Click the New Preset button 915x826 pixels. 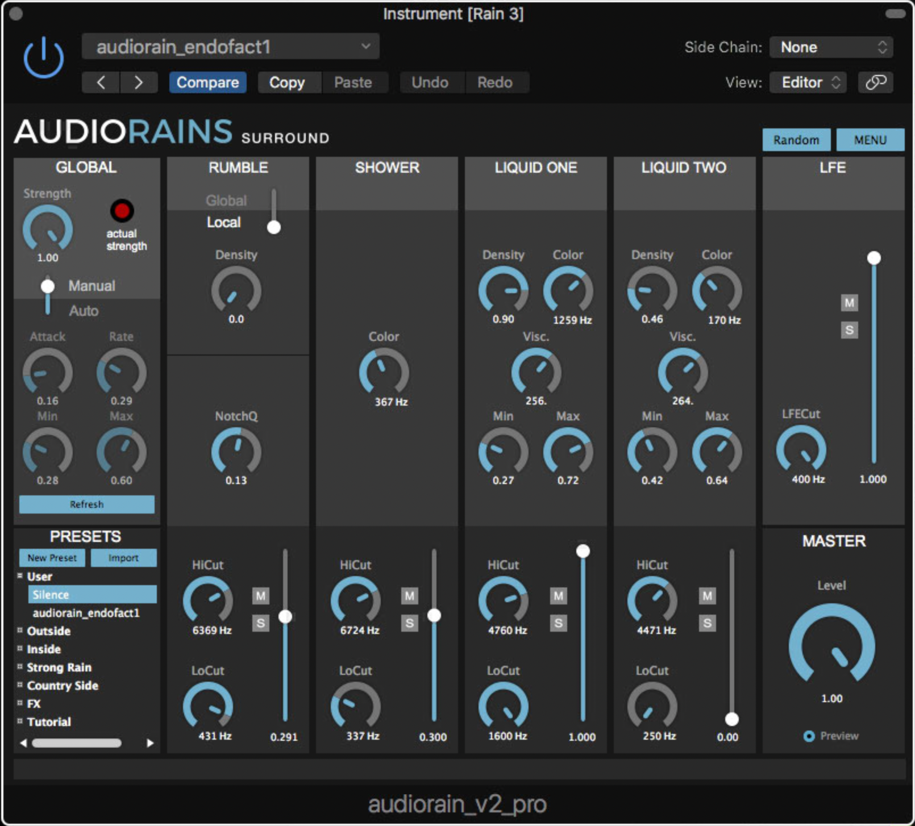52,558
